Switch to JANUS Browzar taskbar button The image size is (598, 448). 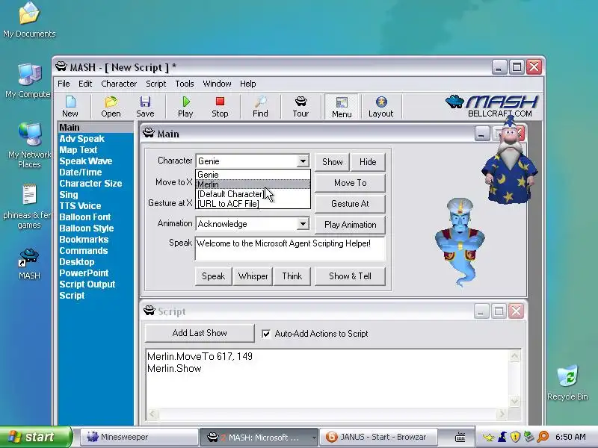pos(378,437)
